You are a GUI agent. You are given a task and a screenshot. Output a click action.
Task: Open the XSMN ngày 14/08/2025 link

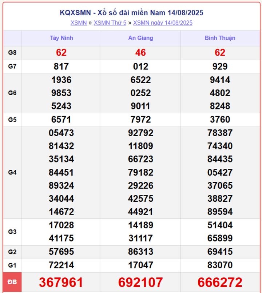pos(163,23)
